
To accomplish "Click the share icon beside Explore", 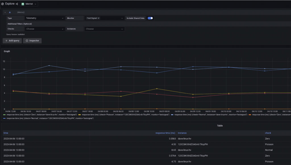I will click(17, 4).
